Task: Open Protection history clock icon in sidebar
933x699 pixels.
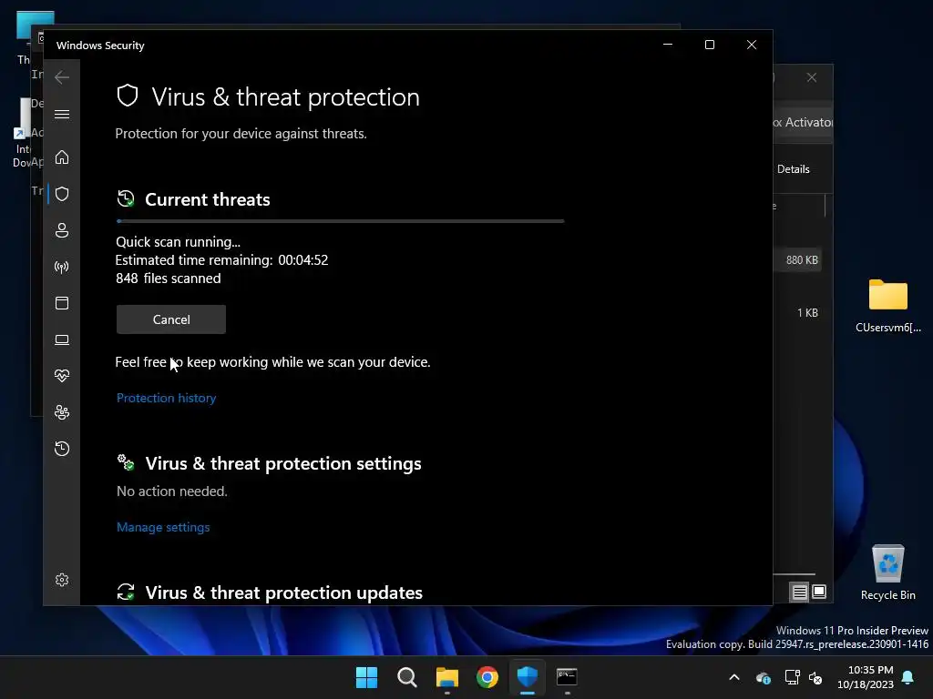Action: (x=62, y=448)
